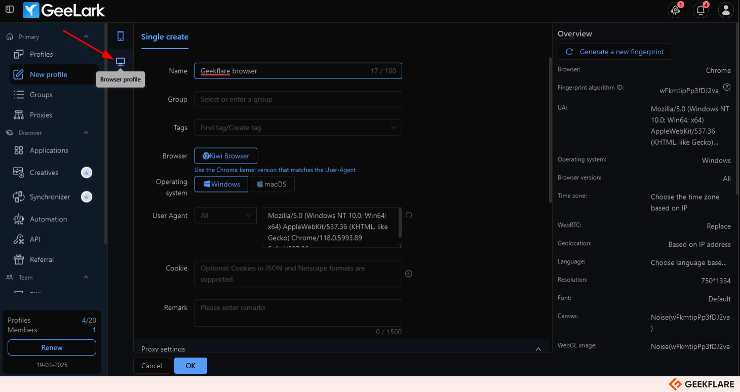Screen dimensions: 740x392
Task: Click the API wrench icon
Action: click(19, 240)
